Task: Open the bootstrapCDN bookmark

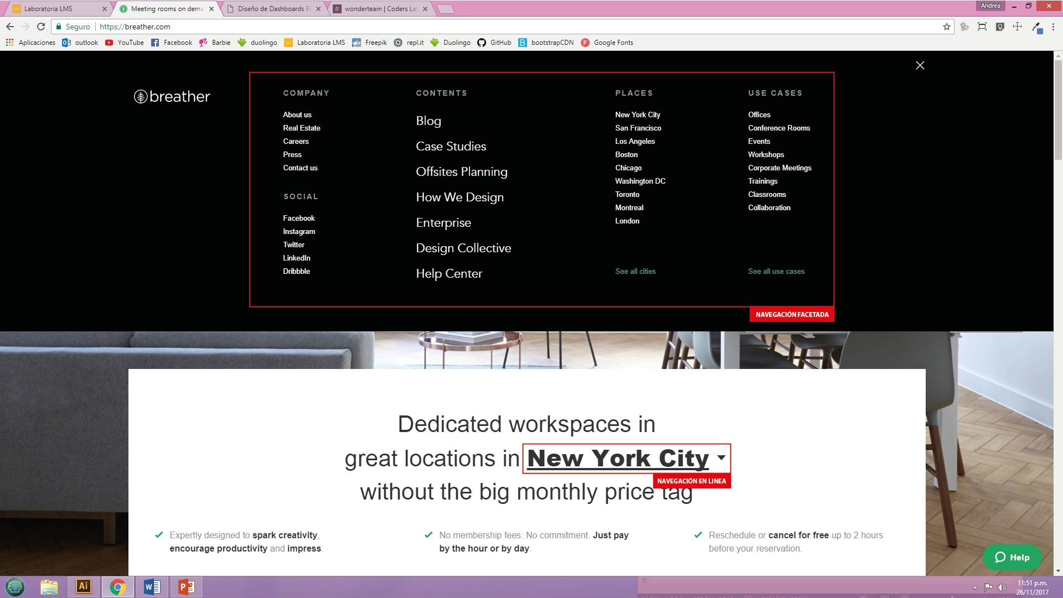Action: [546, 43]
